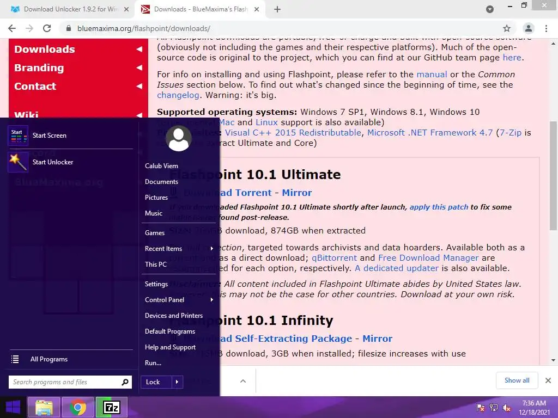Open network icon in system tray

click(x=494, y=408)
